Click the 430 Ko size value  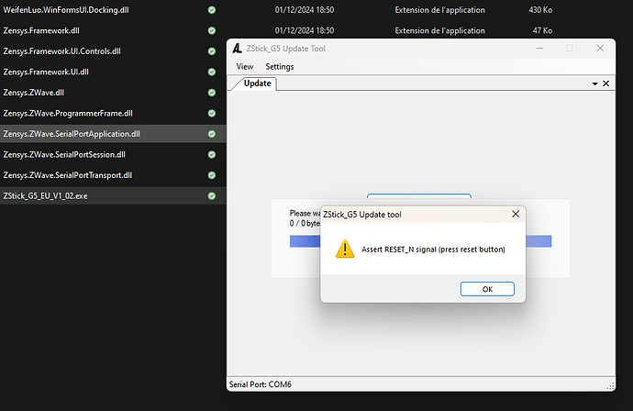[540, 10]
